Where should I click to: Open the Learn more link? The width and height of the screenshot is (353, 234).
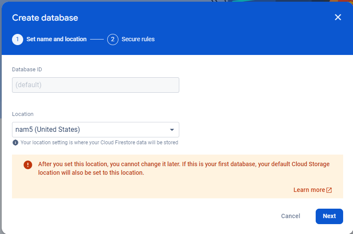[309, 190]
